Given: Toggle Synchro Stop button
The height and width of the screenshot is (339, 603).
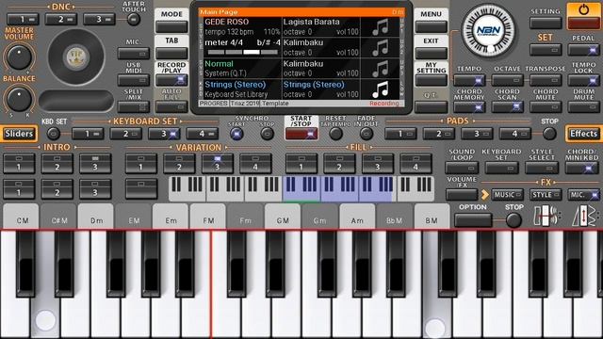Looking at the screenshot, I should tap(267, 134).
